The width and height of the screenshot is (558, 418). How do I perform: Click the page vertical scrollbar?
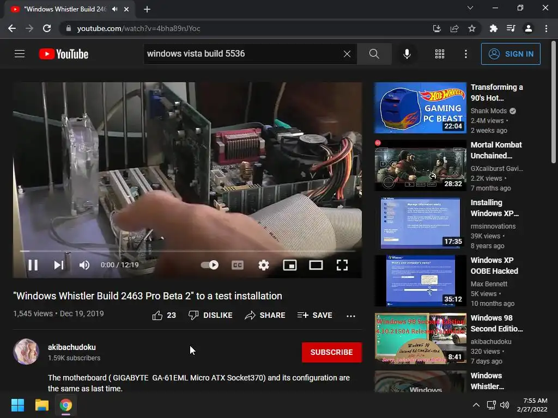tap(554, 103)
